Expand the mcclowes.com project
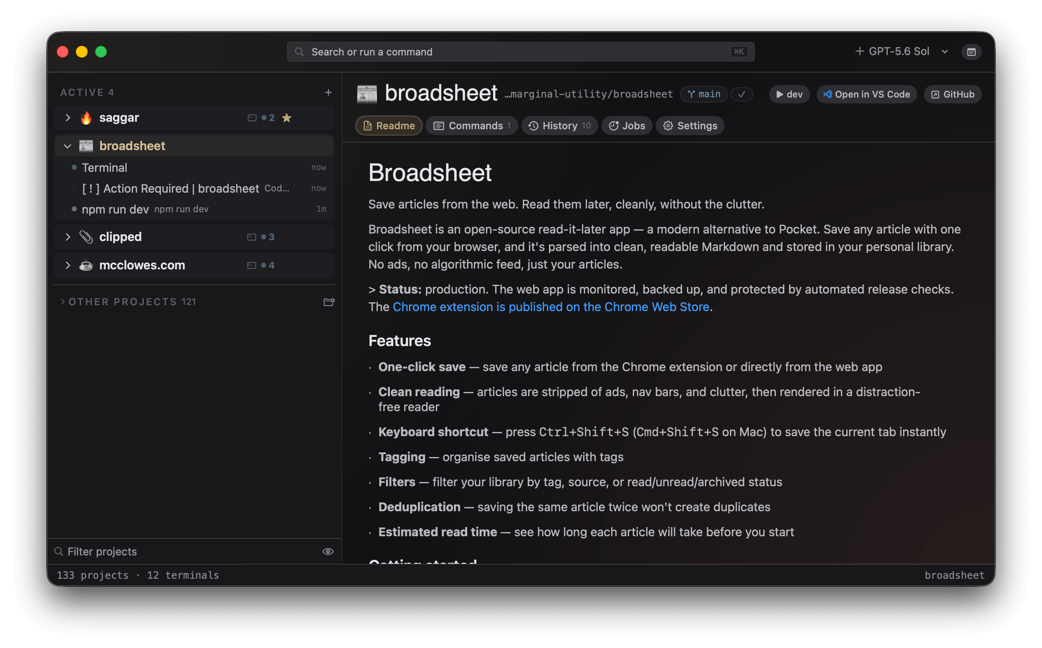 click(x=68, y=265)
